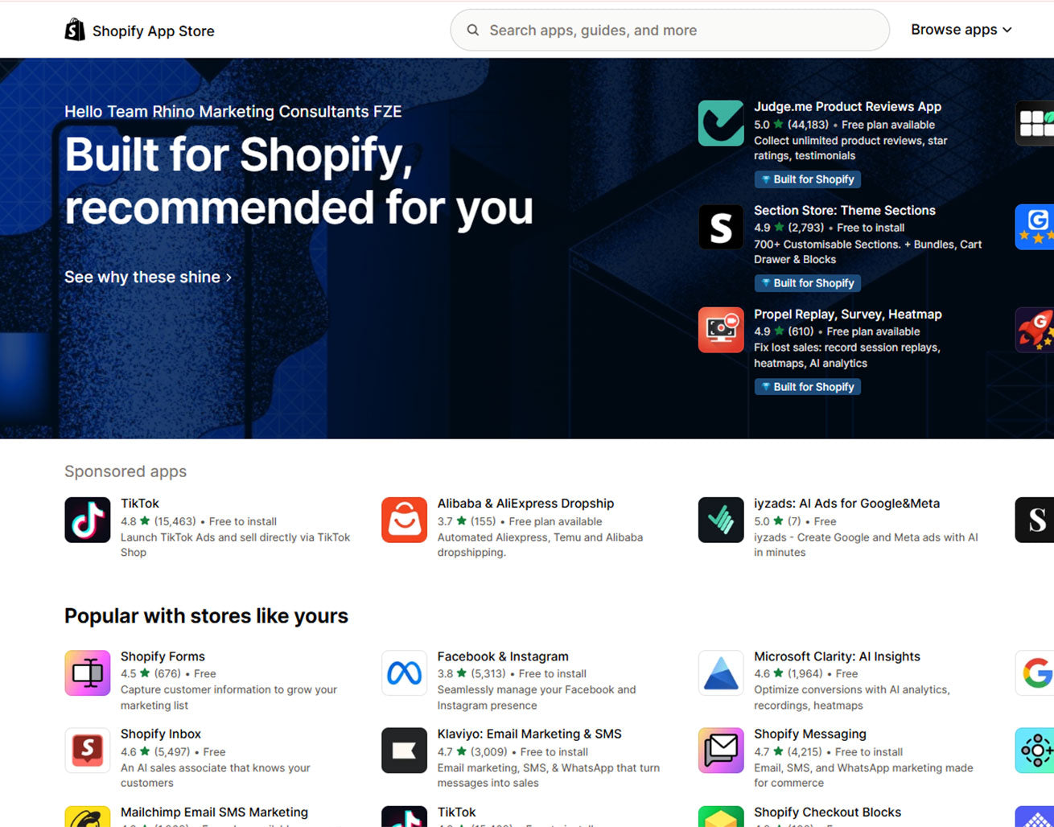Click the Facebook & Instagram Meta icon

click(404, 673)
